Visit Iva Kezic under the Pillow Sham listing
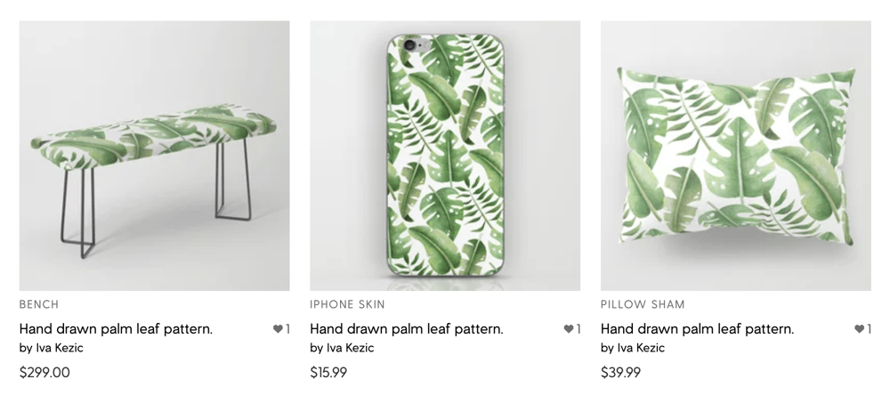The width and height of the screenshot is (890, 395). pos(641,348)
